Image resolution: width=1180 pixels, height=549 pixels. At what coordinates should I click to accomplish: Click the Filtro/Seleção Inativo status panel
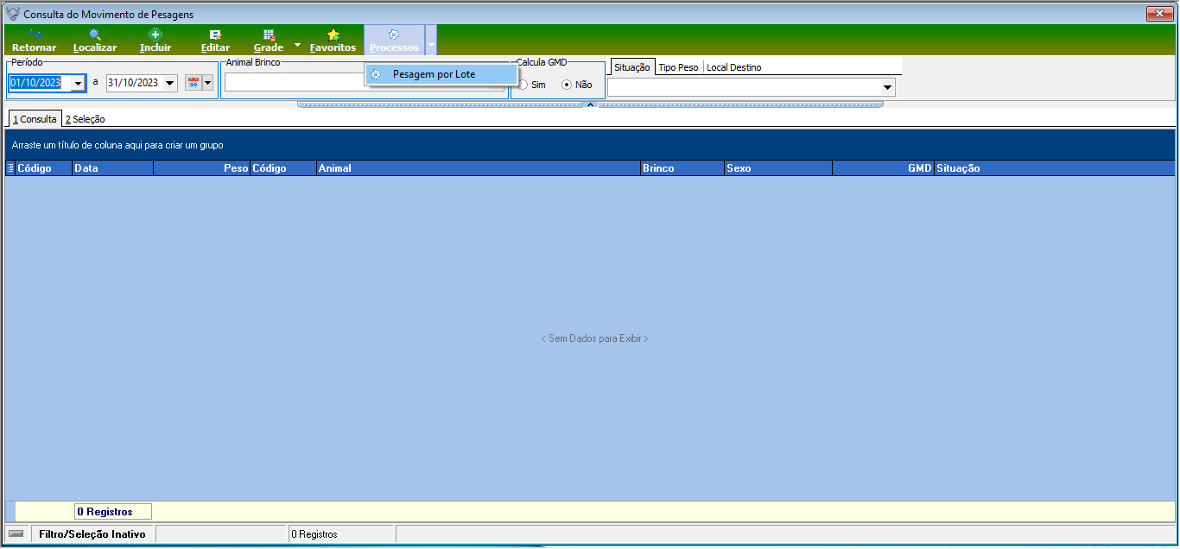pos(92,534)
